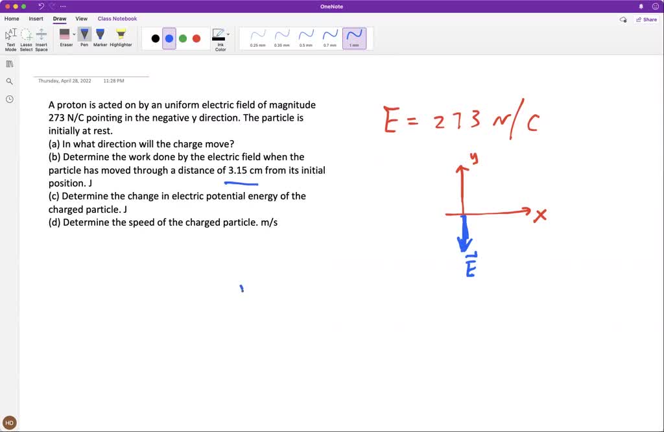Click the Share button
The image size is (664, 432).
pyautogui.click(x=646, y=19)
